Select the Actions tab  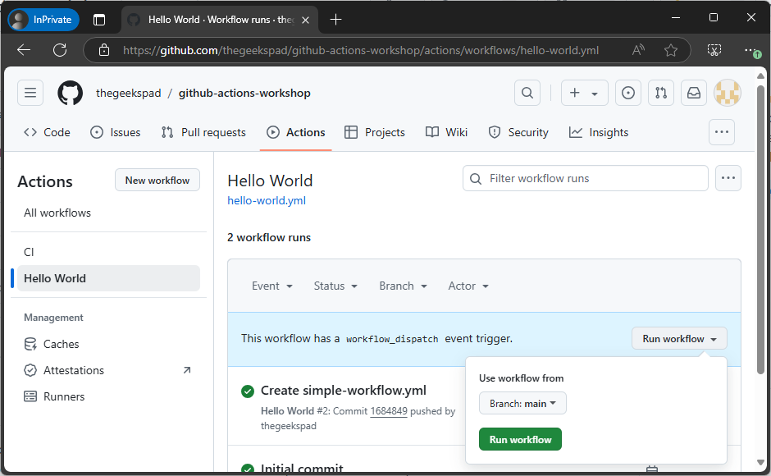(295, 132)
